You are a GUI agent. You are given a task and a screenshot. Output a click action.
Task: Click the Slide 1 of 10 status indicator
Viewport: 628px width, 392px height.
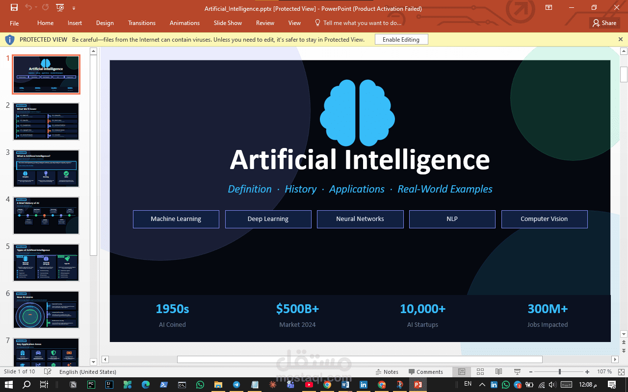coord(20,372)
